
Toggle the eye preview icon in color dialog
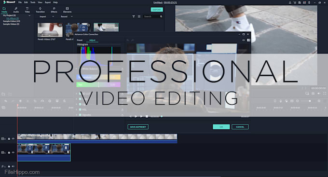click(x=244, y=40)
